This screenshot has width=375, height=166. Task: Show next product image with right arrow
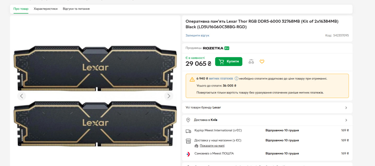(168, 96)
